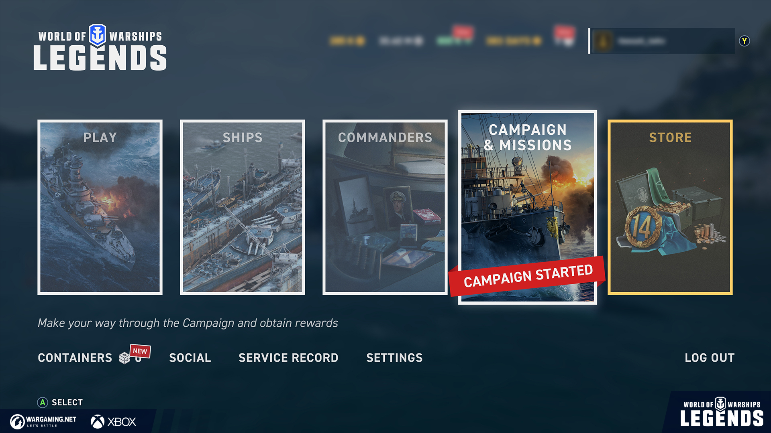This screenshot has width=771, height=433.
Task: Click the red NEW badge on Containers
Action: point(140,351)
